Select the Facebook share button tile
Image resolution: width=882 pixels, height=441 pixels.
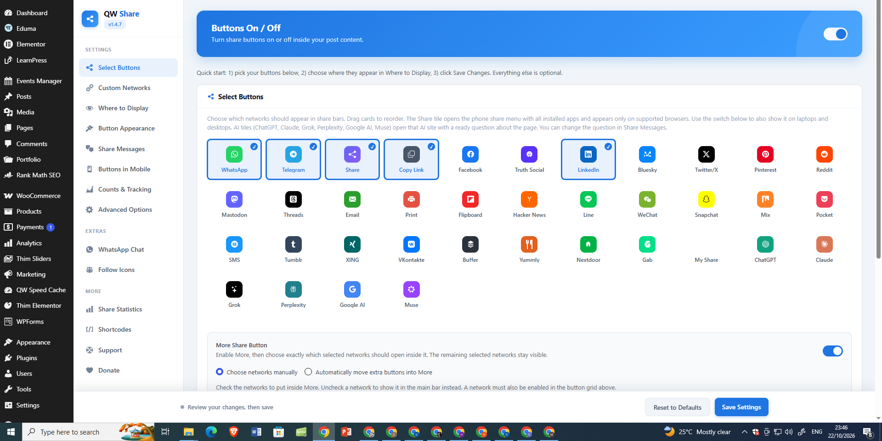[470, 159]
